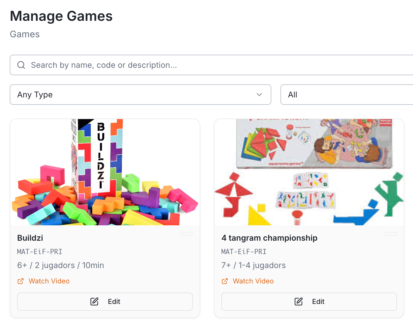Click the external-link icon under tangram championship

(225, 281)
